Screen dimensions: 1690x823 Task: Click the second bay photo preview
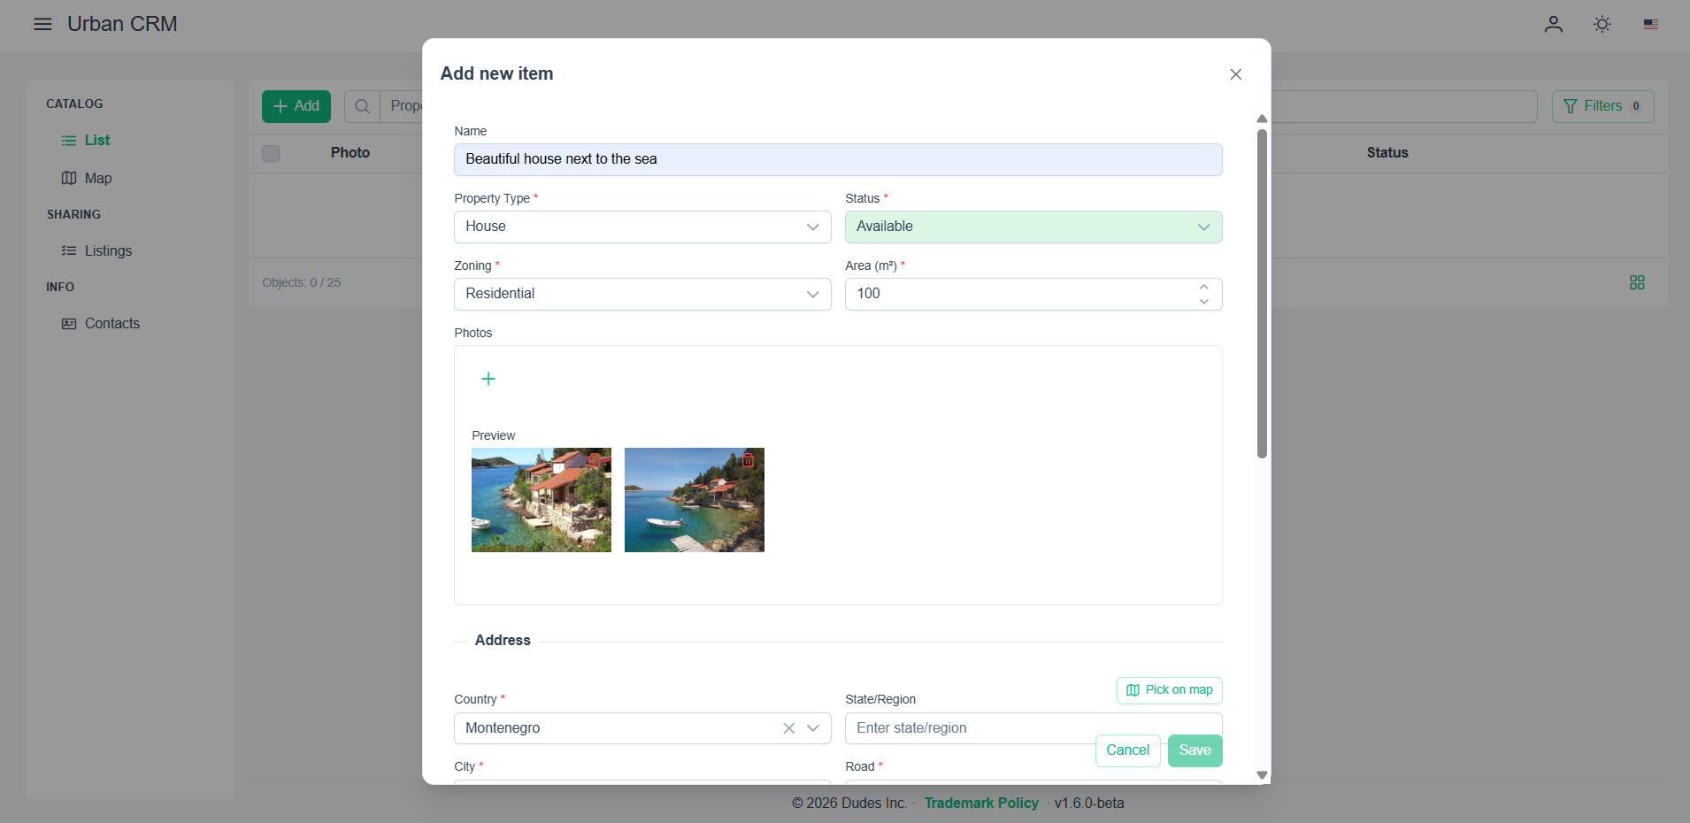695,500
